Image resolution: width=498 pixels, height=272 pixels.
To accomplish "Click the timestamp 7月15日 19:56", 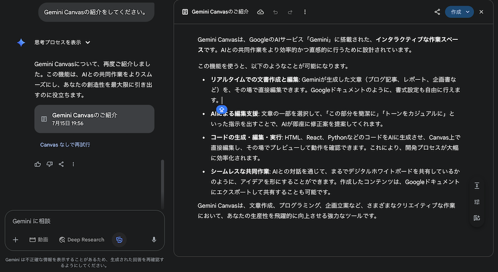I will [x=68, y=124].
